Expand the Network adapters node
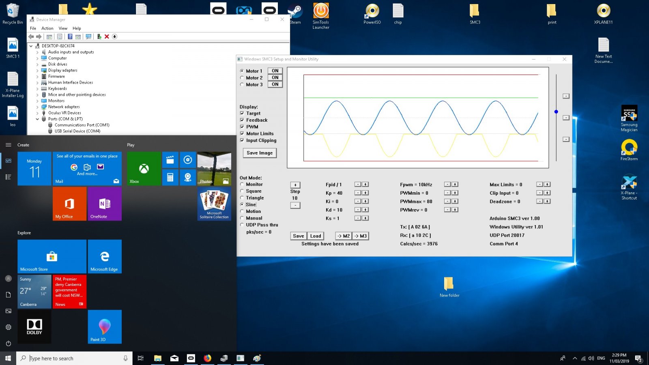This screenshot has height=365, width=649. (37, 107)
